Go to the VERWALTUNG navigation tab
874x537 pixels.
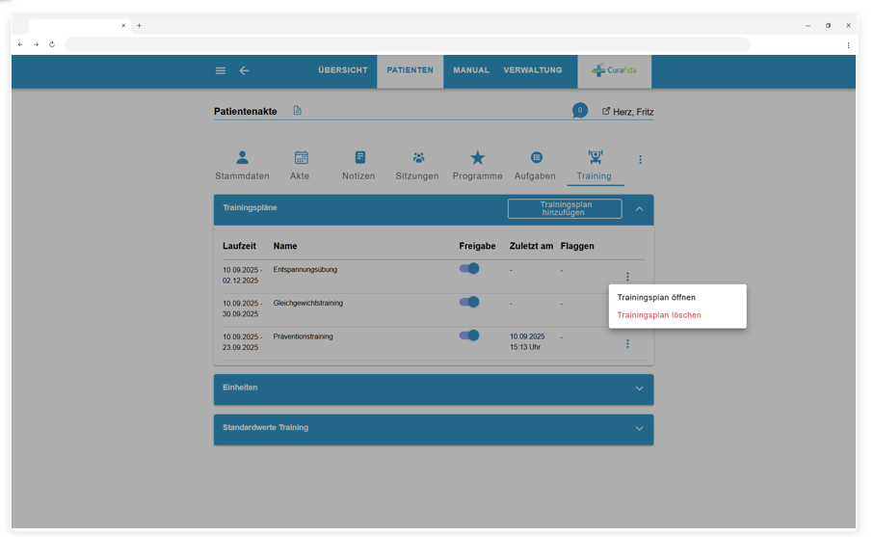533,70
